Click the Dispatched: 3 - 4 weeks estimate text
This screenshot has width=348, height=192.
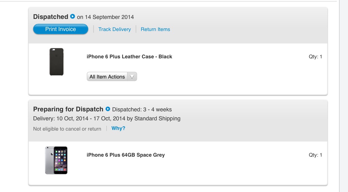click(x=142, y=109)
